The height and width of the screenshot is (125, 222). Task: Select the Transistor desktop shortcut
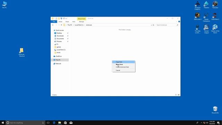(215, 5)
